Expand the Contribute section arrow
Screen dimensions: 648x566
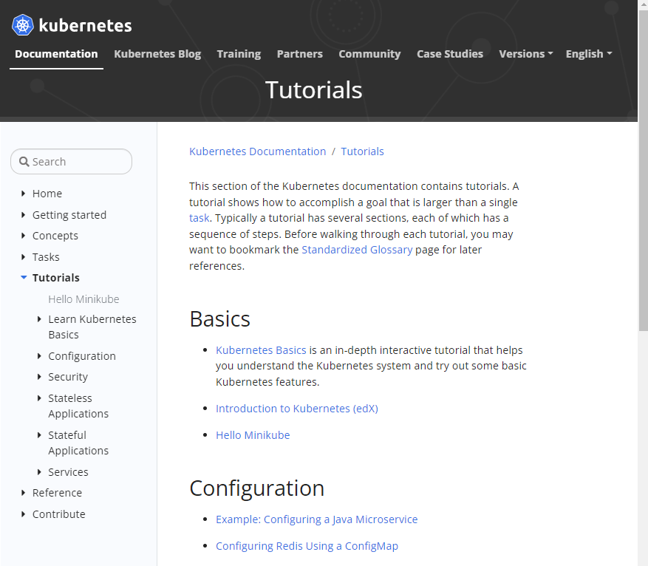pos(23,514)
